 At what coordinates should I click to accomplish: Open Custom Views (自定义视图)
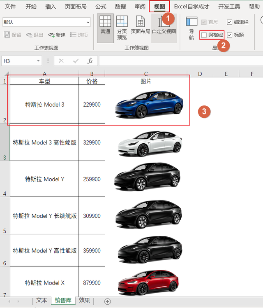coord(164,28)
